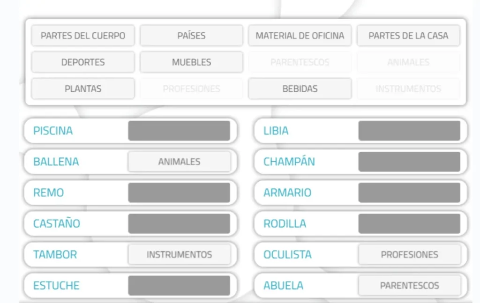The image size is (480, 303).
Task: Pick the MATERIAL DE OFICINA category
Action: coord(300,36)
